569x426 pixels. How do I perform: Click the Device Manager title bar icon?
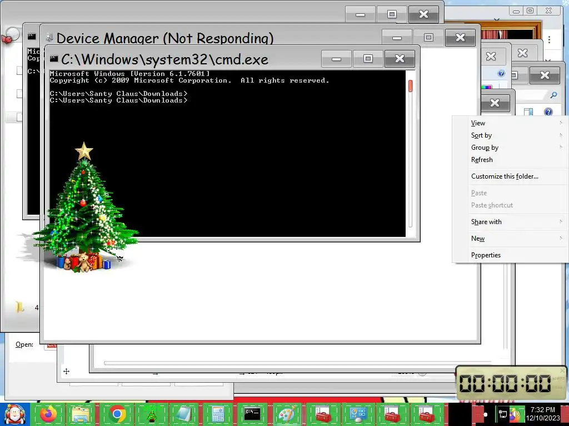pyautogui.click(x=49, y=37)
